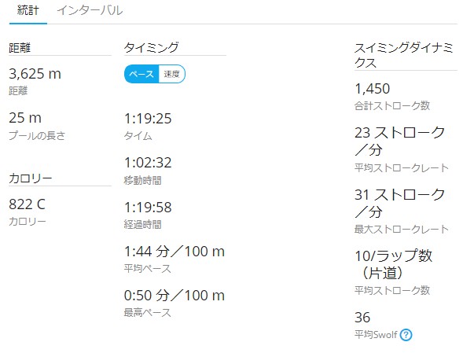Click the 31 ストローク／分 max rate
Image resolution: width=463 pixels, height=353 pixels.
click(x=400, y=203)
